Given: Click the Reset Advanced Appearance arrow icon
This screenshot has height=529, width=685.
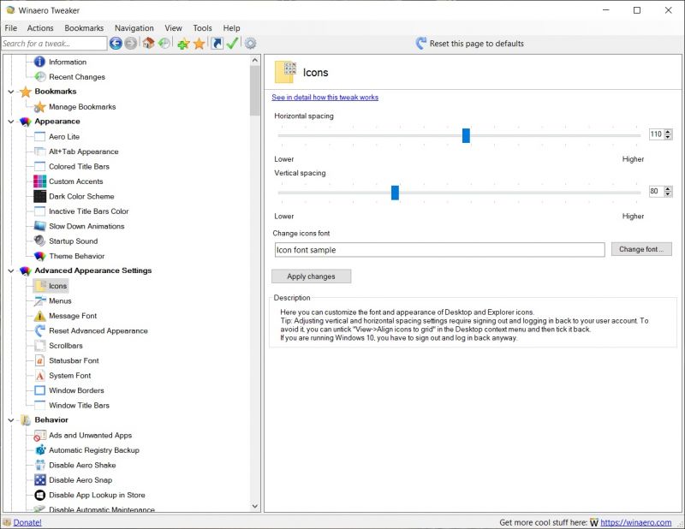Looking at the screenshot, I should (x=39, y=330).
